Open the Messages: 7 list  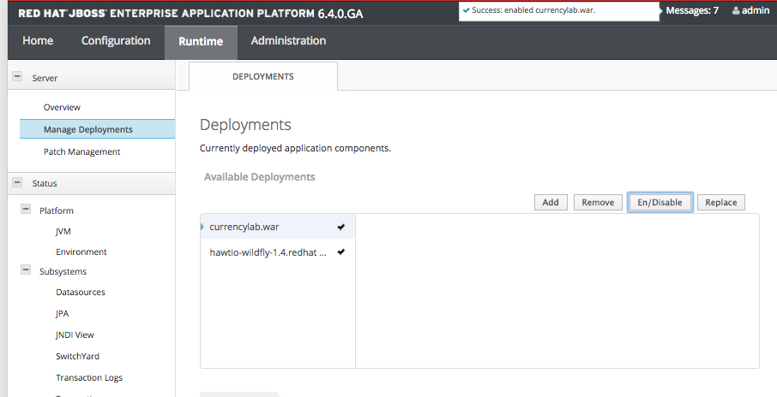pyautogui.click(x=692, y=10)
